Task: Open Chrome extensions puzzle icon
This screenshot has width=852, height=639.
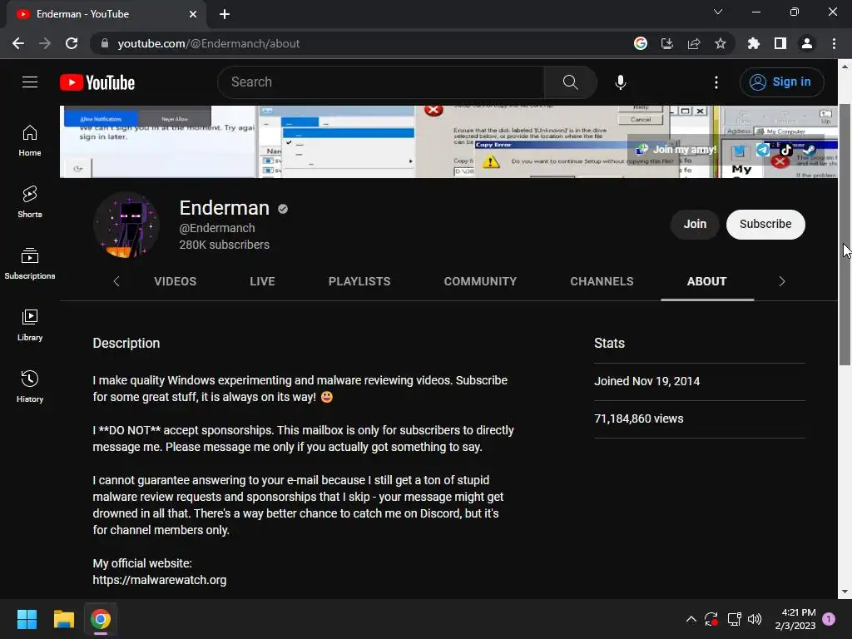Action: 754,43
